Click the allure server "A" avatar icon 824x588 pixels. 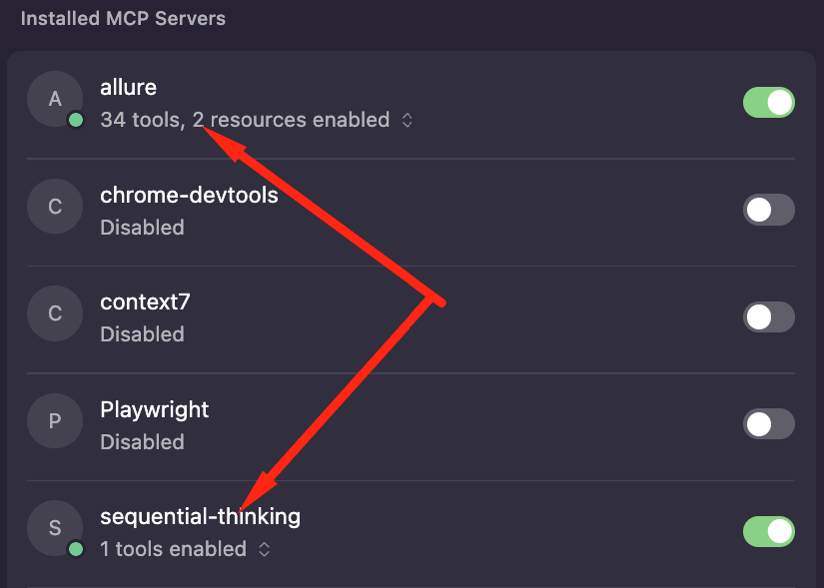pos(54,98)
